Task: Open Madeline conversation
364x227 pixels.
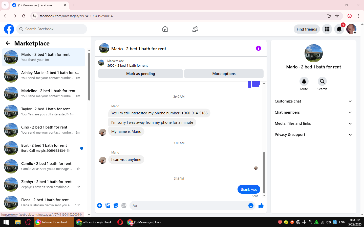Action: (x=44, y=93)
